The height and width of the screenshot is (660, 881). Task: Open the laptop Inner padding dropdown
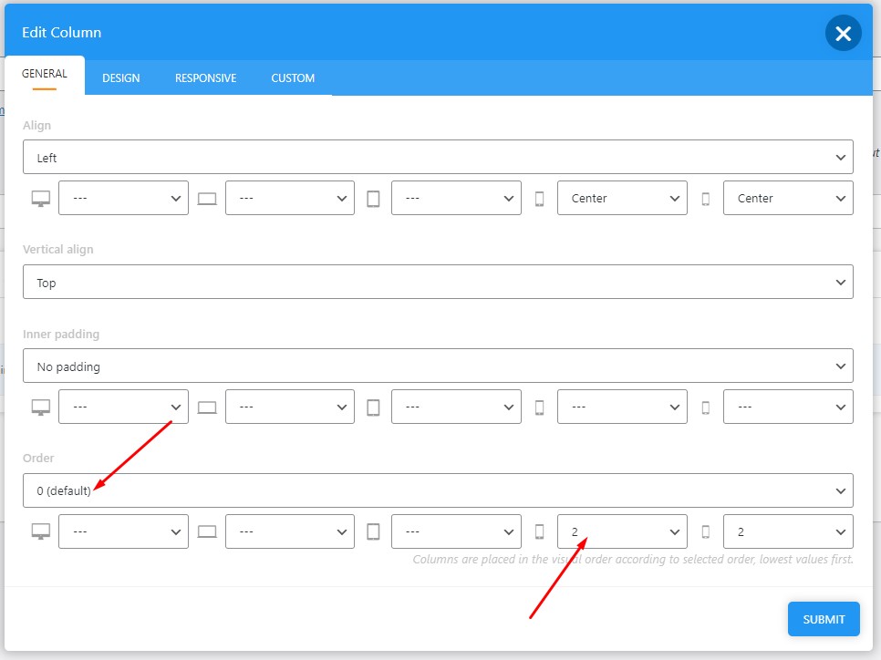click(290, 407)
